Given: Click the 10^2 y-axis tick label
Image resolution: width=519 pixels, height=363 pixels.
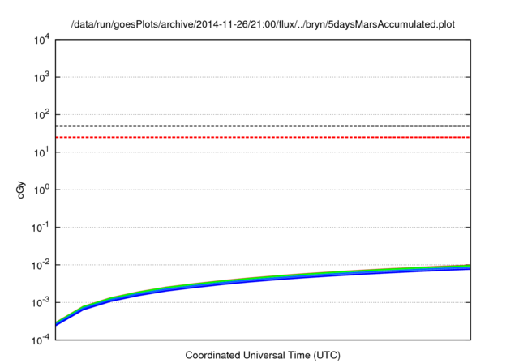Looking at the screenshot, I should click(41, 115).
